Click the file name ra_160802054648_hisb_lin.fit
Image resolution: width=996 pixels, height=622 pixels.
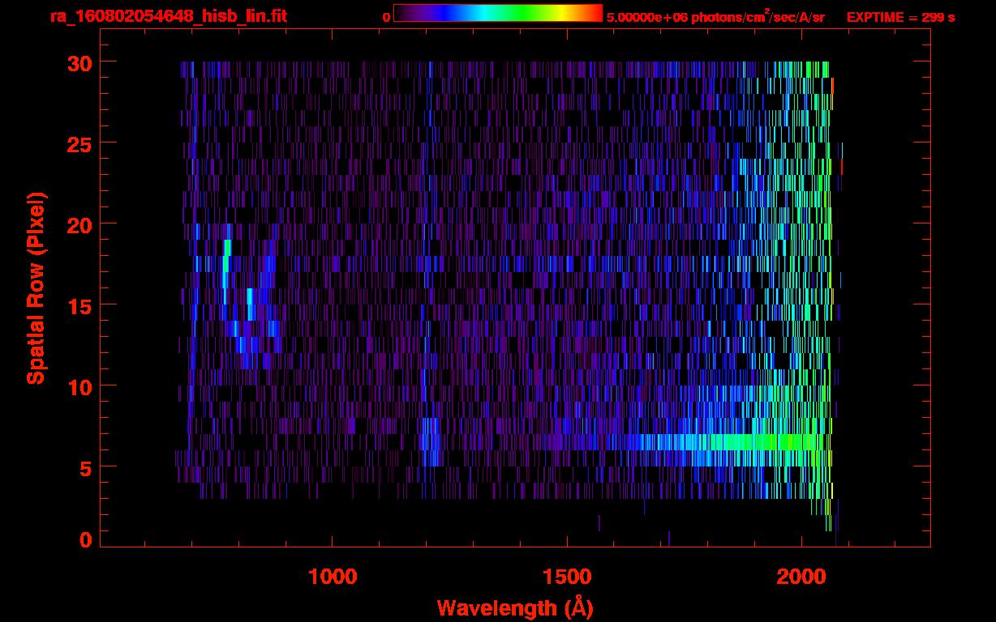click(168, 15)
